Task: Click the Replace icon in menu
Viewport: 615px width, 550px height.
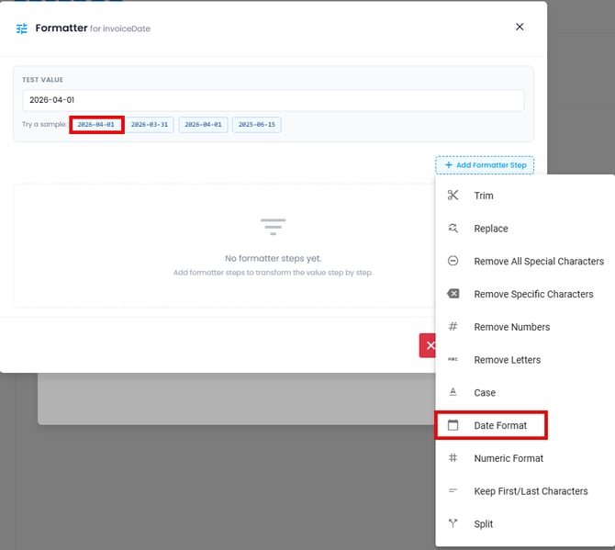Action: (453, 229)
